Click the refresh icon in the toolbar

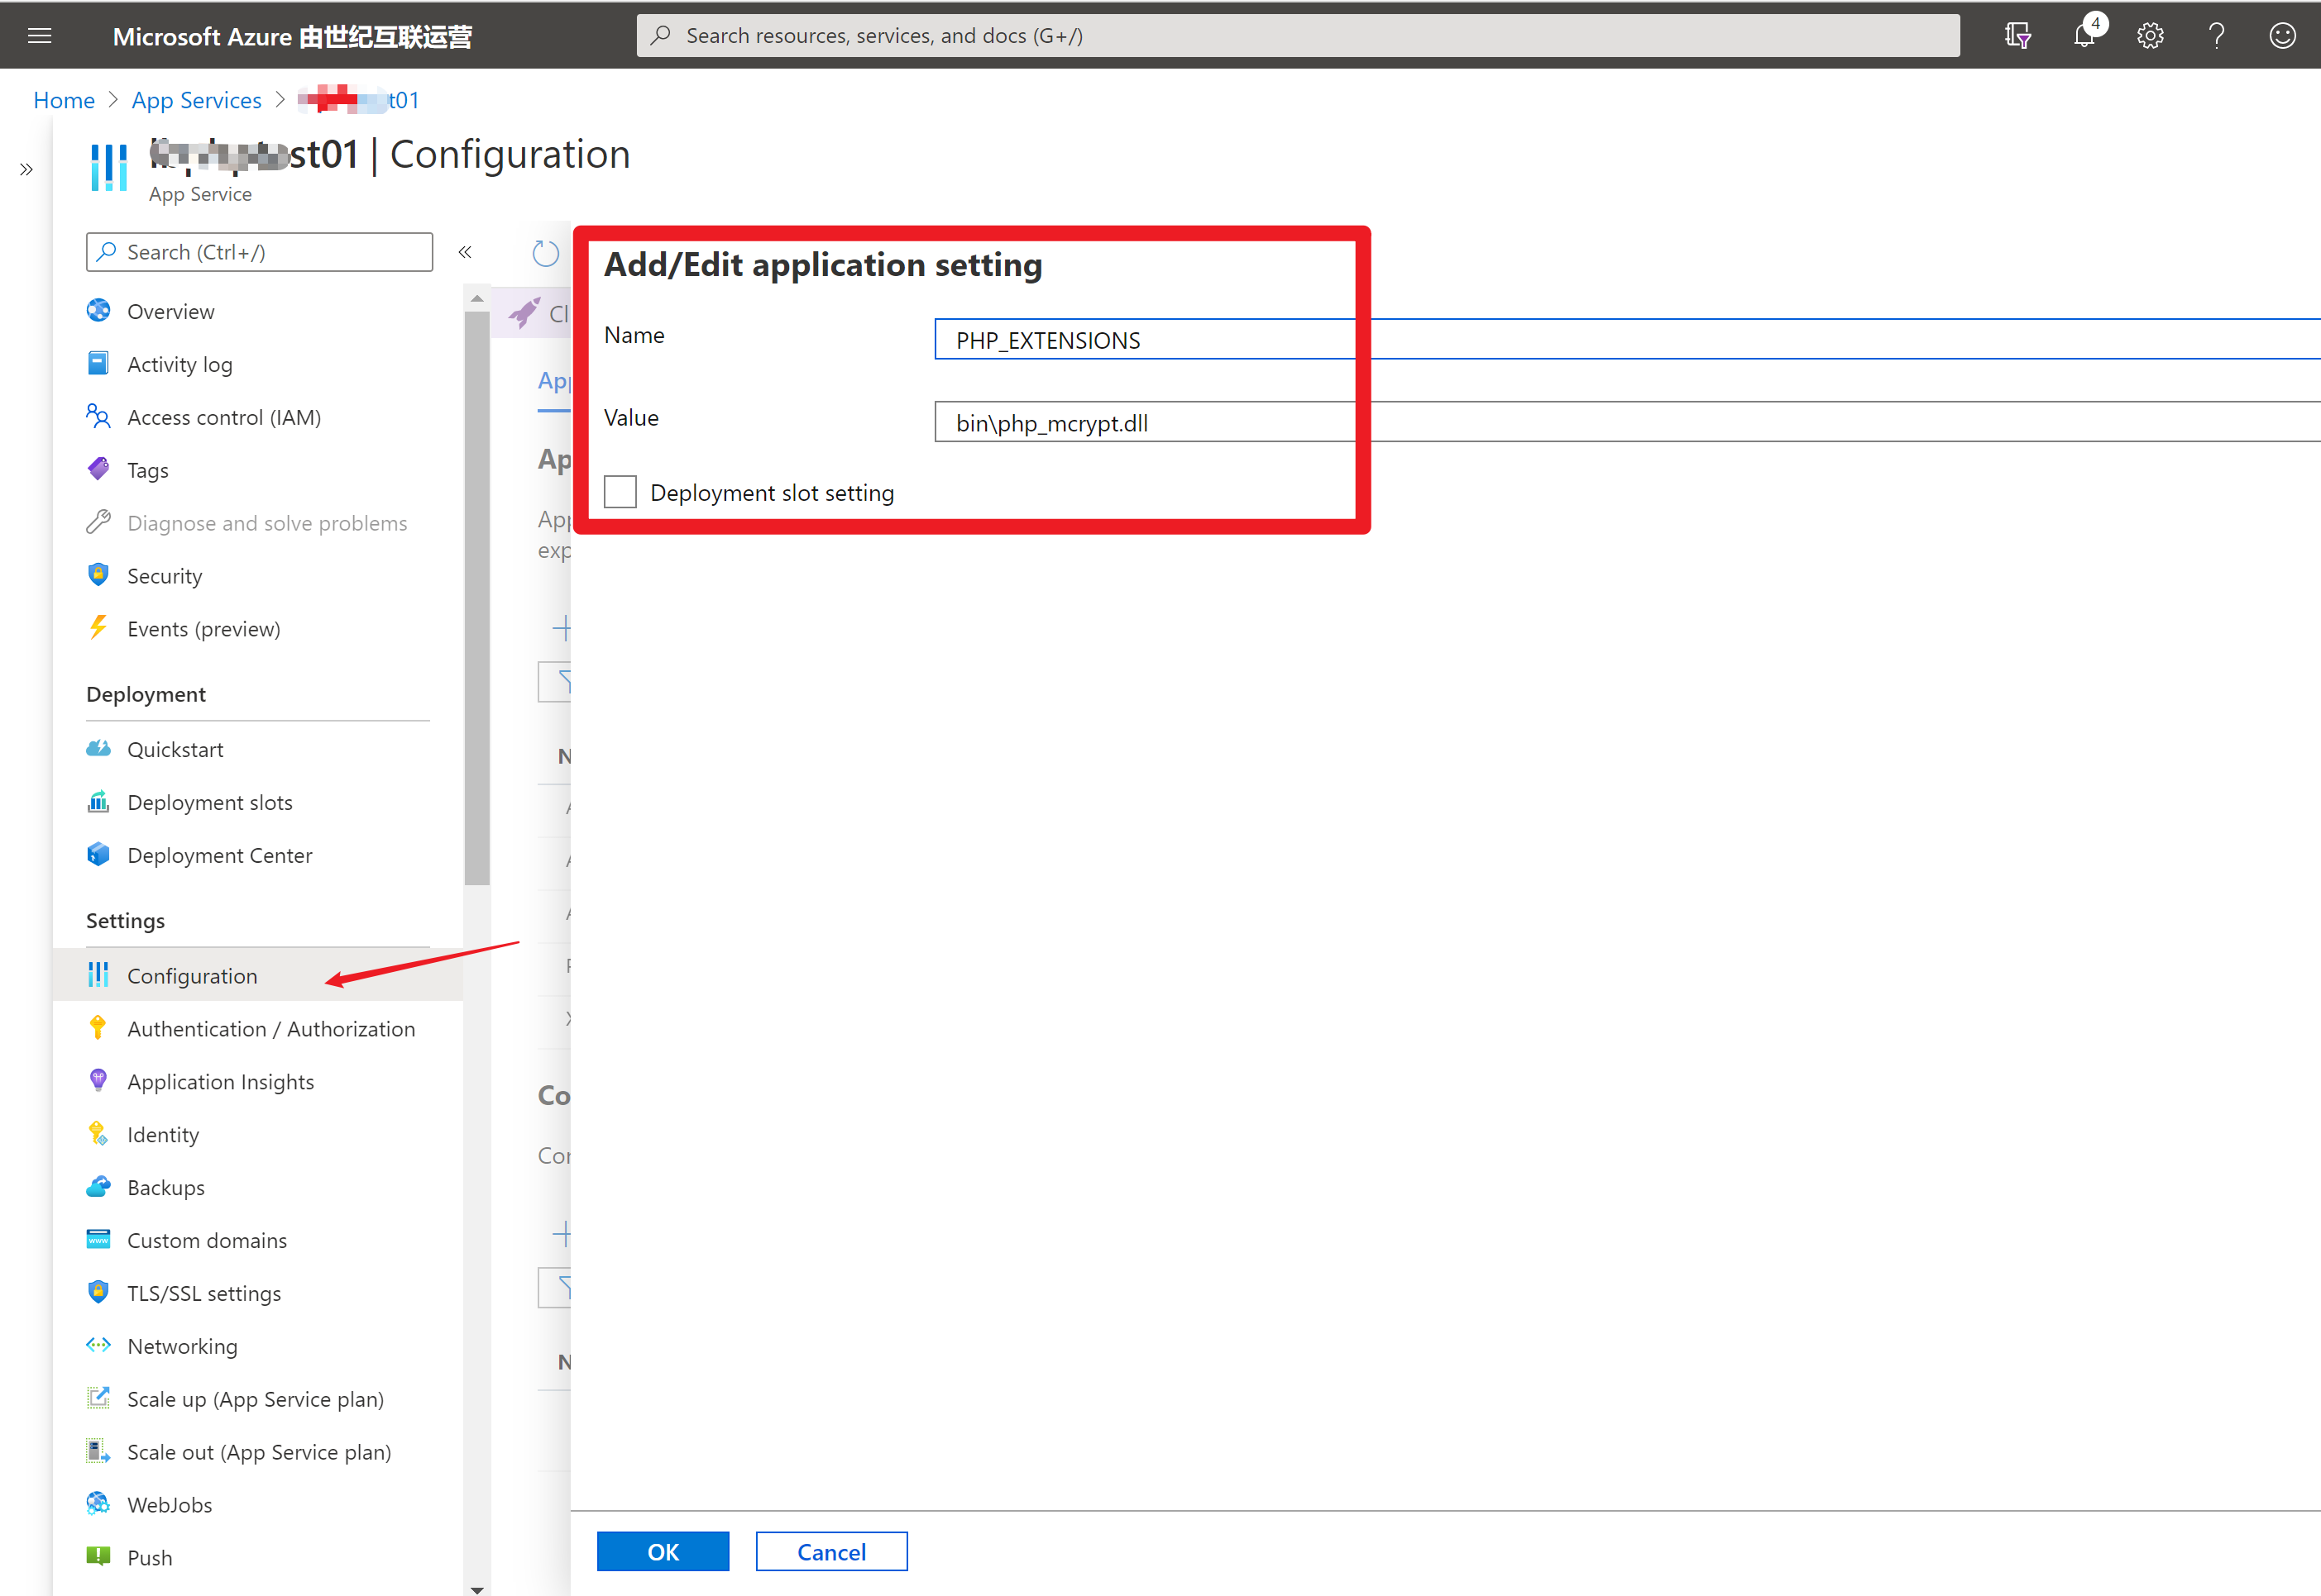(x=545, y=254)
